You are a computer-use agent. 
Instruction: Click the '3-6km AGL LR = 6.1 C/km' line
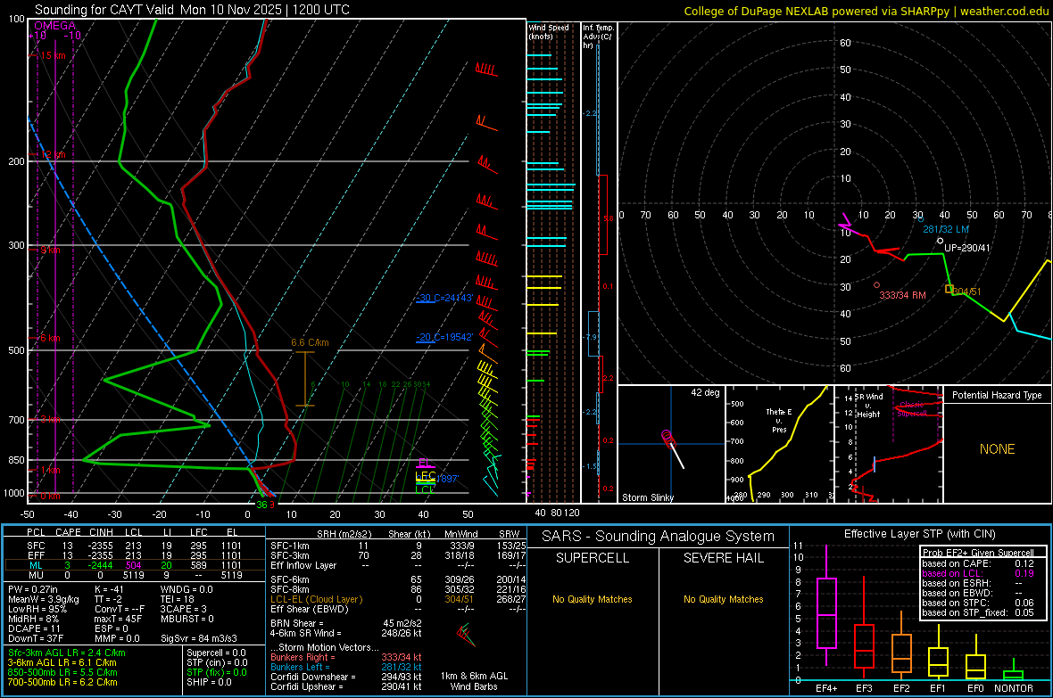(62, 662)
